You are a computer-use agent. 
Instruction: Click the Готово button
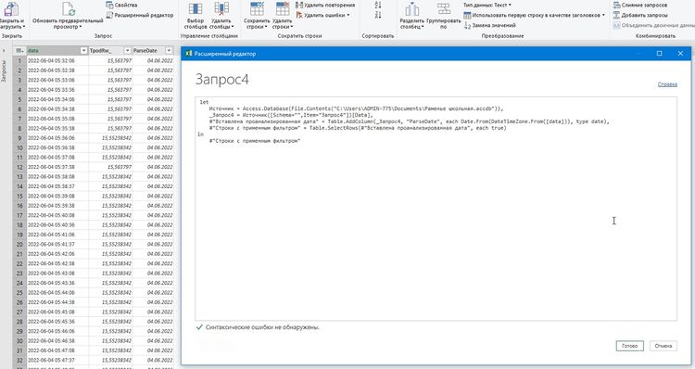(x=629, y=346)
